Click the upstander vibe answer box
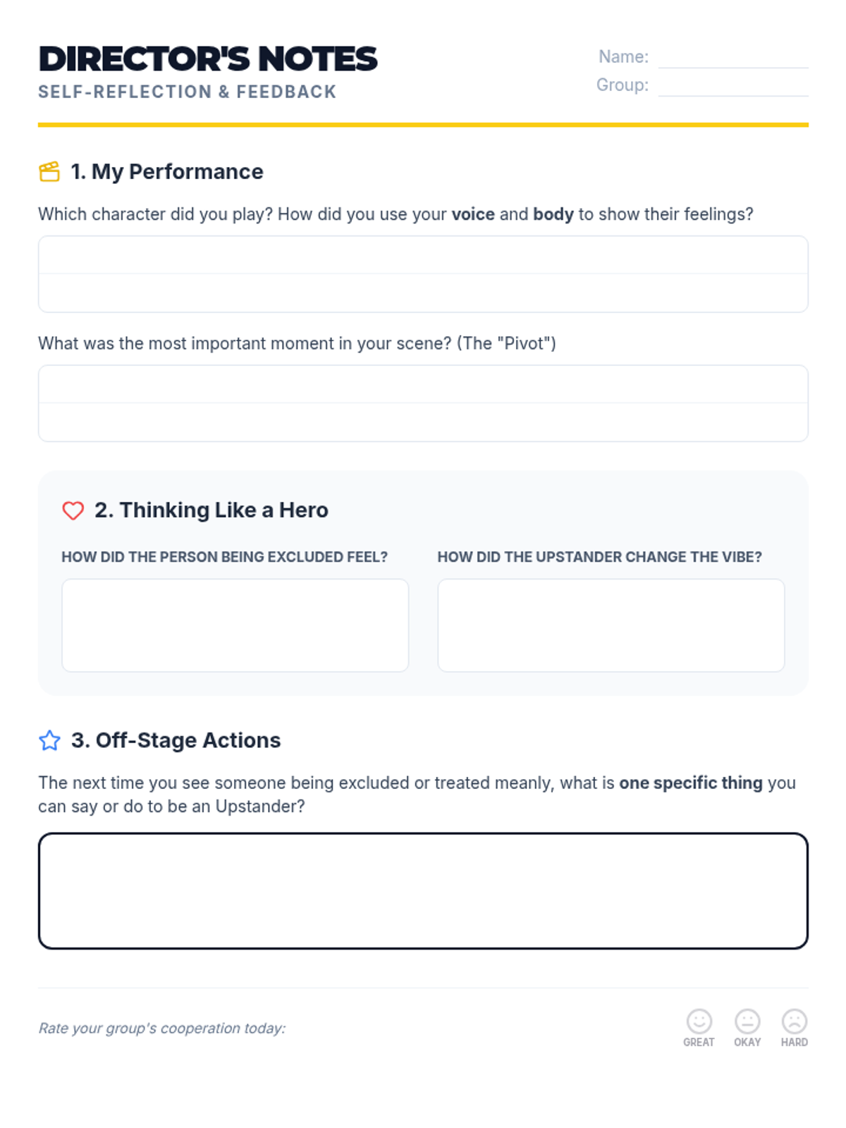This screenshot has width=846, height=1128. (x=611, y=625)
